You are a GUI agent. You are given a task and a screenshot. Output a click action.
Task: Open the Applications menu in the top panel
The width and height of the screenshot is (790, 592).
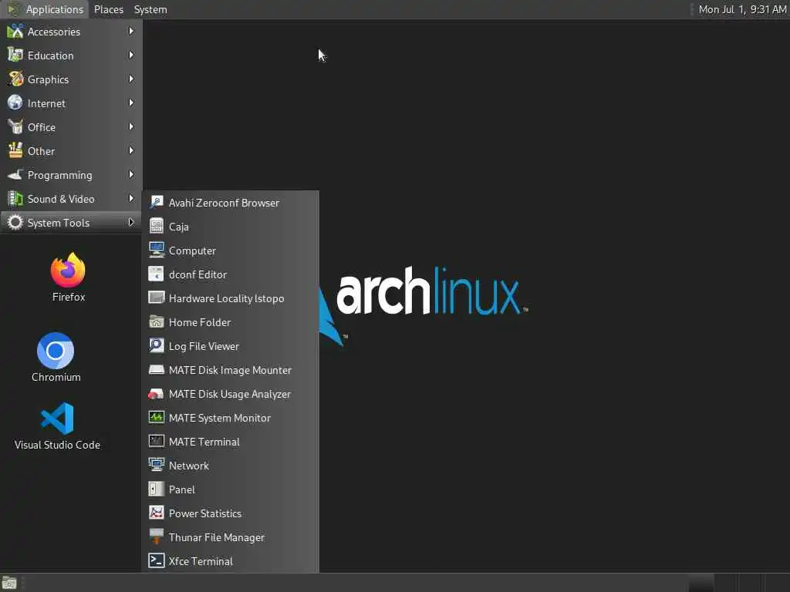point(46,9)
